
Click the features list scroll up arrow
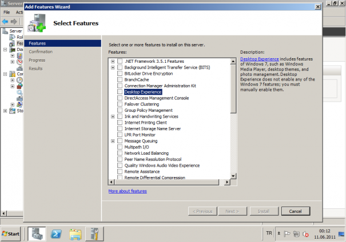(x=233, y=62)
